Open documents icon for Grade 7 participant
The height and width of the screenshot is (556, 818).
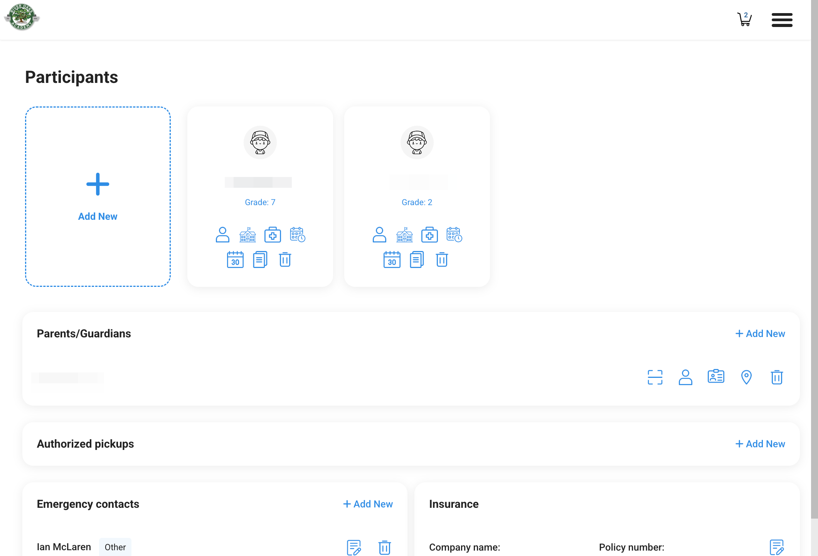pyautogui.click(x=260, y=259)
